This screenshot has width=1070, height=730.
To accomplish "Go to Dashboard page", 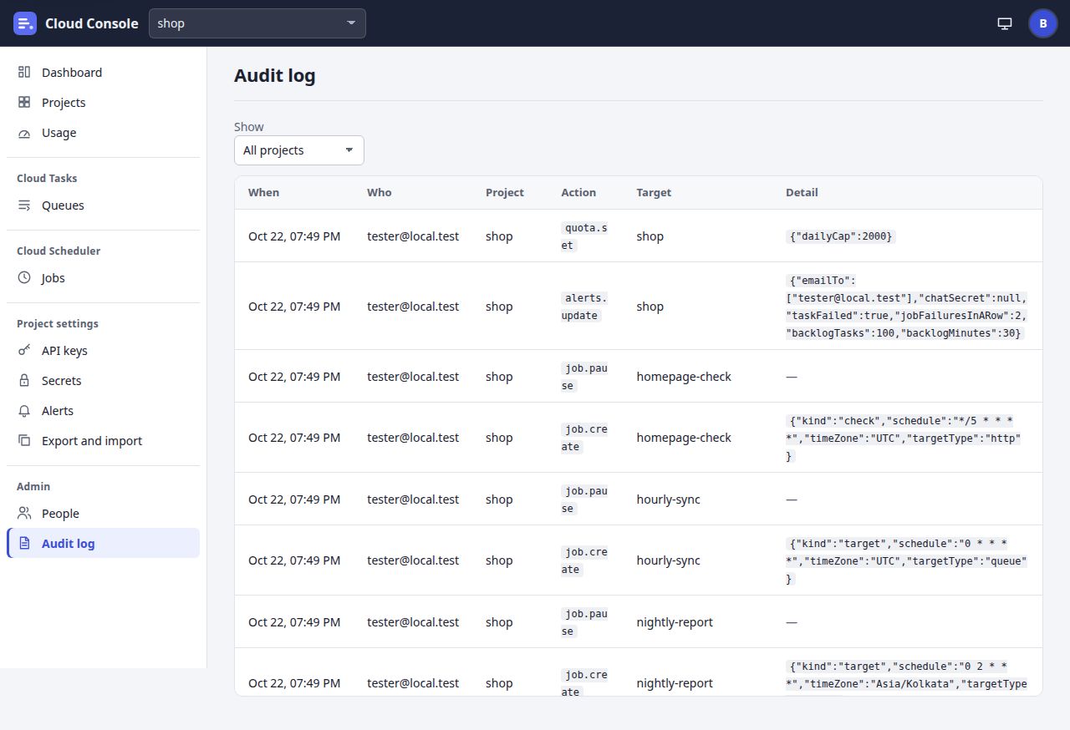I will 104,73.
